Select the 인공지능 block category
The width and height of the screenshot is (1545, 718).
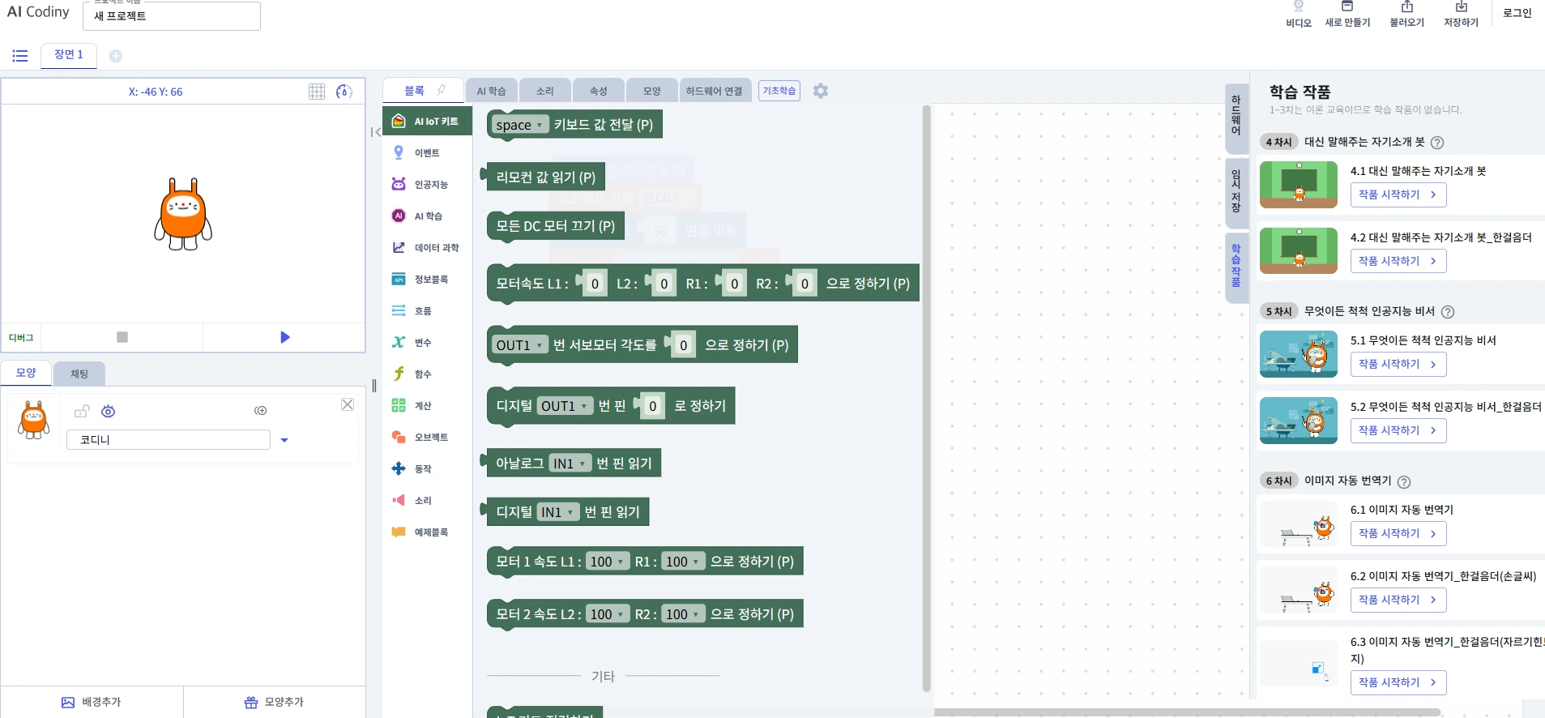(427, 185)
